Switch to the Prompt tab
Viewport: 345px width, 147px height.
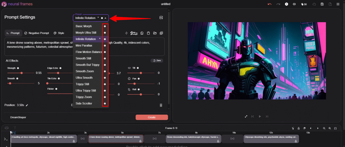(x=13, y=33)
